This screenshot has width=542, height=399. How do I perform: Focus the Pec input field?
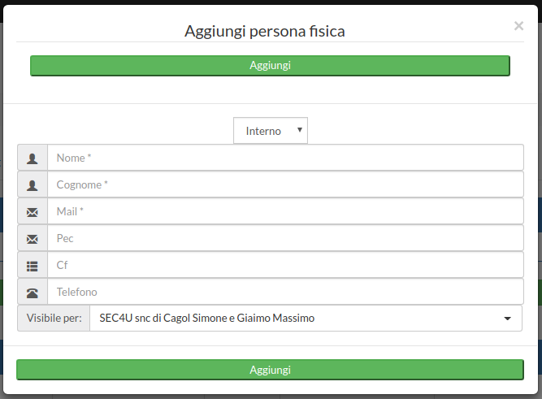[x=285, y=238]
